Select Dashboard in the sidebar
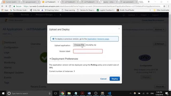Image resolution: width=171 pixels, height=96 pixels. [x=10, y=42]
